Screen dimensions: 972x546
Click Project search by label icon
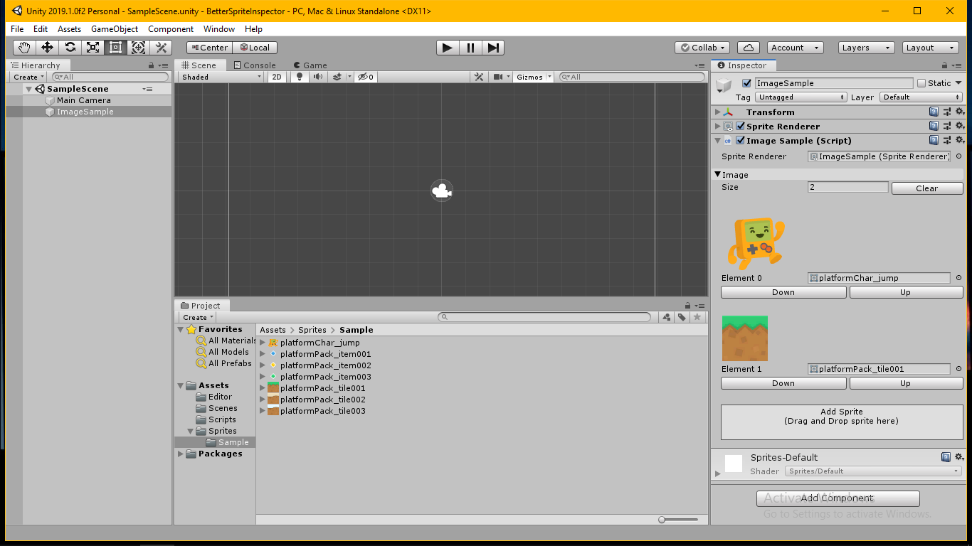pos(682,317)
